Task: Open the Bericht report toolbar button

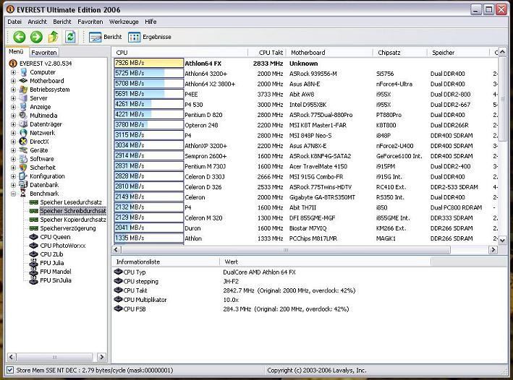Action: [106, 37]
